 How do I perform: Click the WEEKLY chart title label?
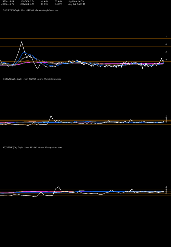pos(31,79)
